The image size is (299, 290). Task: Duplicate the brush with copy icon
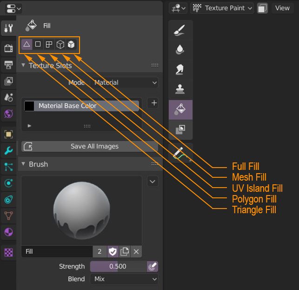click(125, 251)
